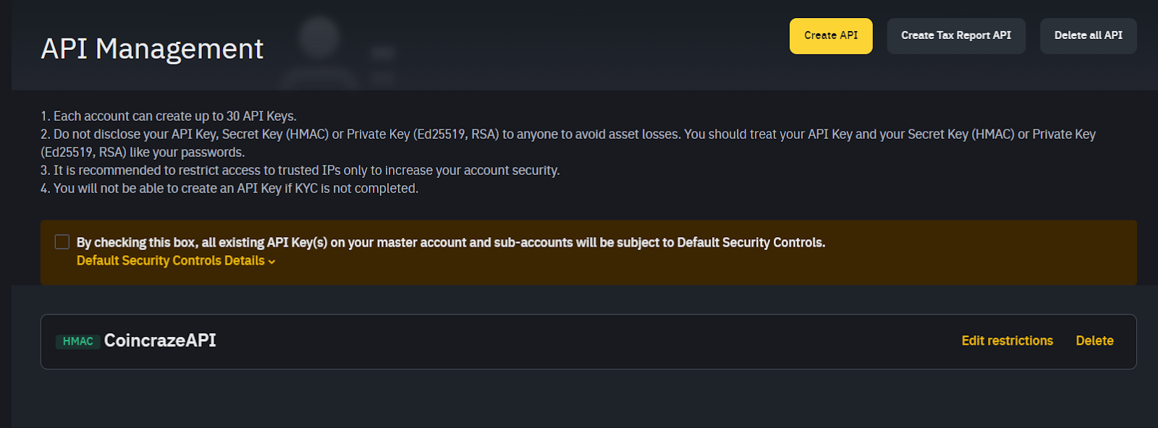This screenshot has height=428, width=1158.
Task: Click the yellow Create API button
Action: pos(831,36)
